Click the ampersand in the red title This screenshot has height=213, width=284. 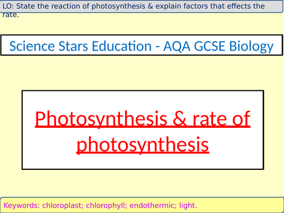[x=179, y=119]
